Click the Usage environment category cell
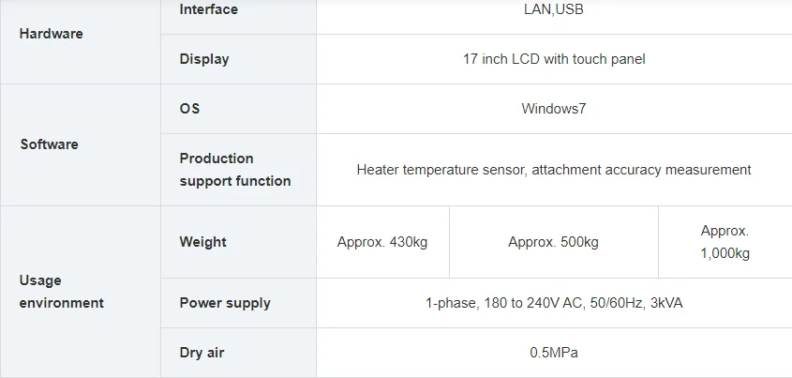The height and width of the screenshot is (378, 792). (x=61, y=292)
